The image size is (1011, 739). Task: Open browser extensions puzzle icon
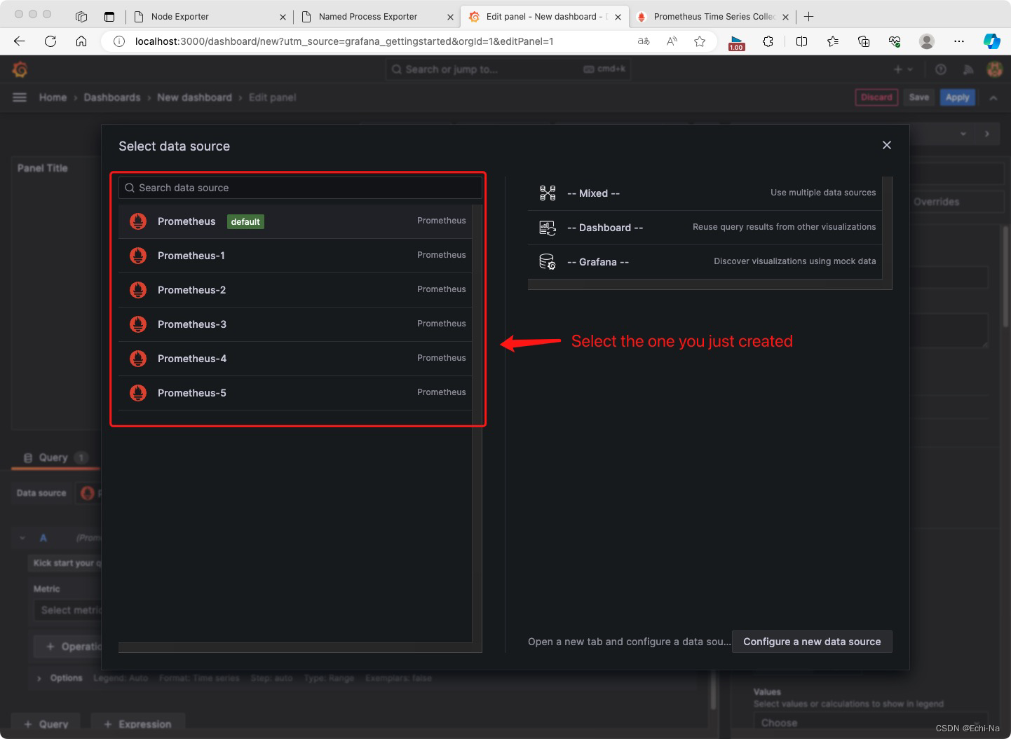click(x=768, y=41)
